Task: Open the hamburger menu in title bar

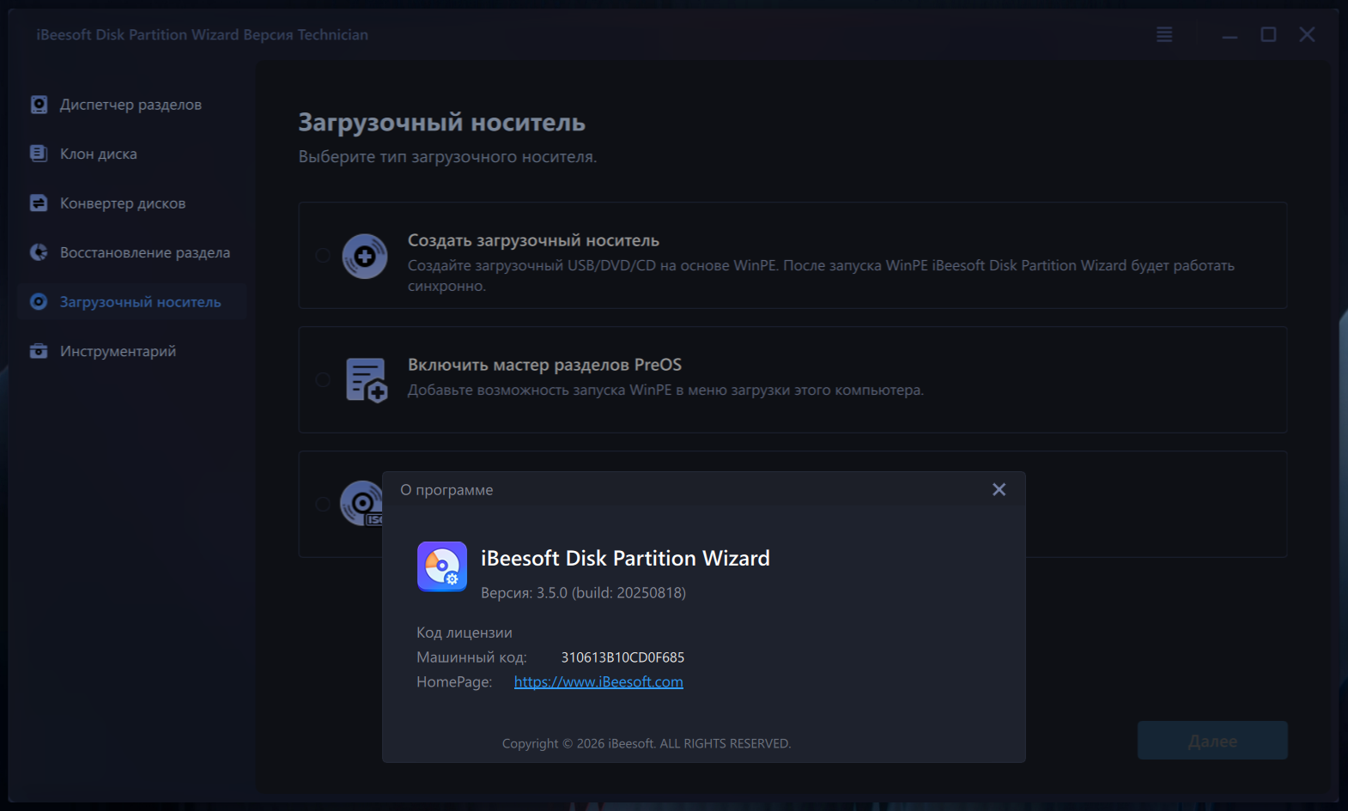Action: [x=1164, y=34]
